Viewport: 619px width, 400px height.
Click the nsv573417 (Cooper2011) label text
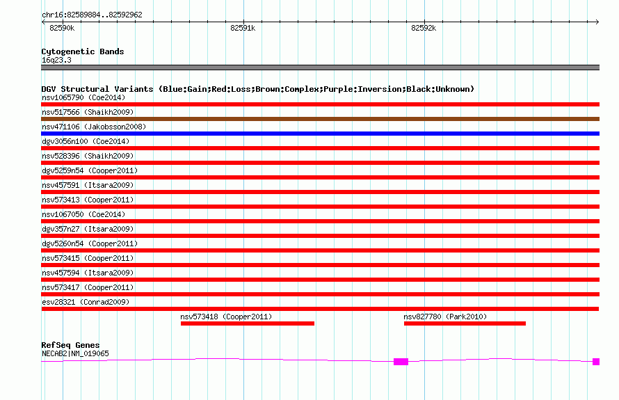tap(88, 287)
